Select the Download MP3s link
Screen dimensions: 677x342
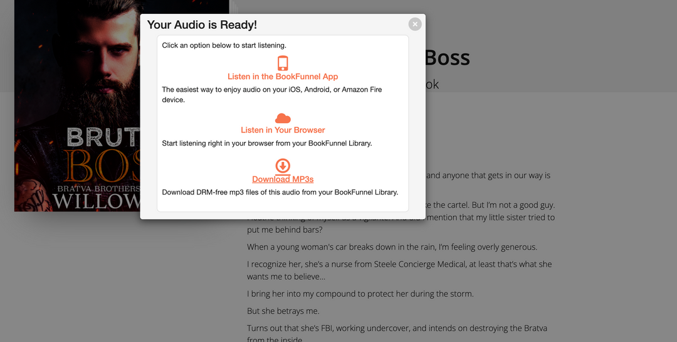coord(283,179)
